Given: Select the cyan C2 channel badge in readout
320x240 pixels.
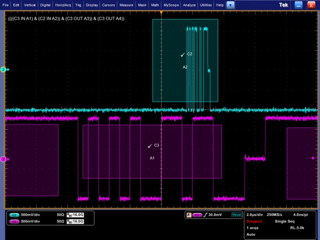Looking at the screenshot, I should 14,214.
